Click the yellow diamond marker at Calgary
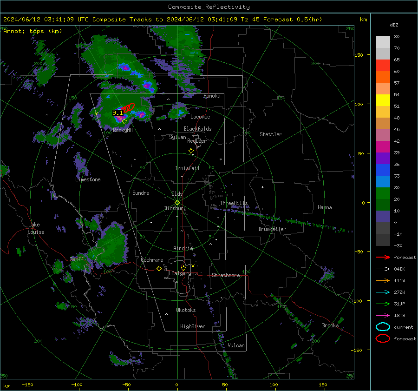The width and height of the screenshot is (418, 391). point(183,268)
